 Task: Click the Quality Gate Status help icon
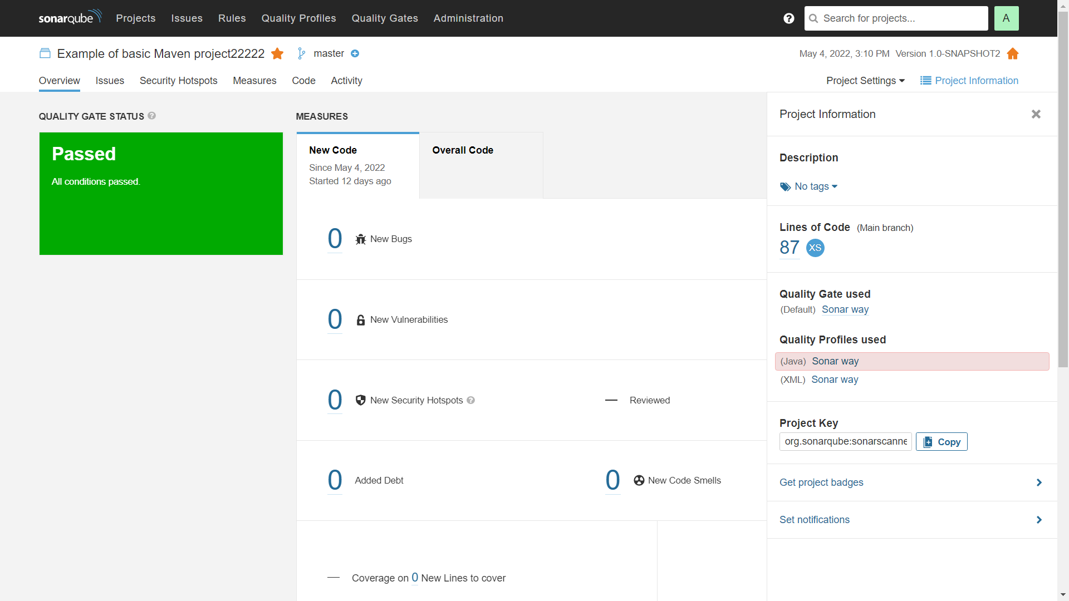(152, 116)
